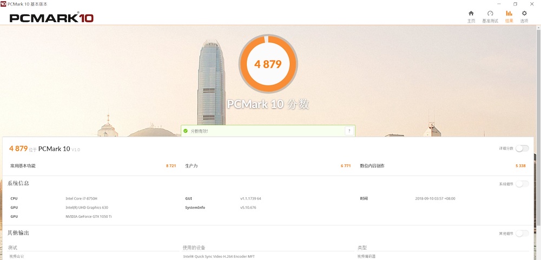Screen dimensions: 541x260
Task: Click the 分数有效! message text
Action: (x=200, y=131)
